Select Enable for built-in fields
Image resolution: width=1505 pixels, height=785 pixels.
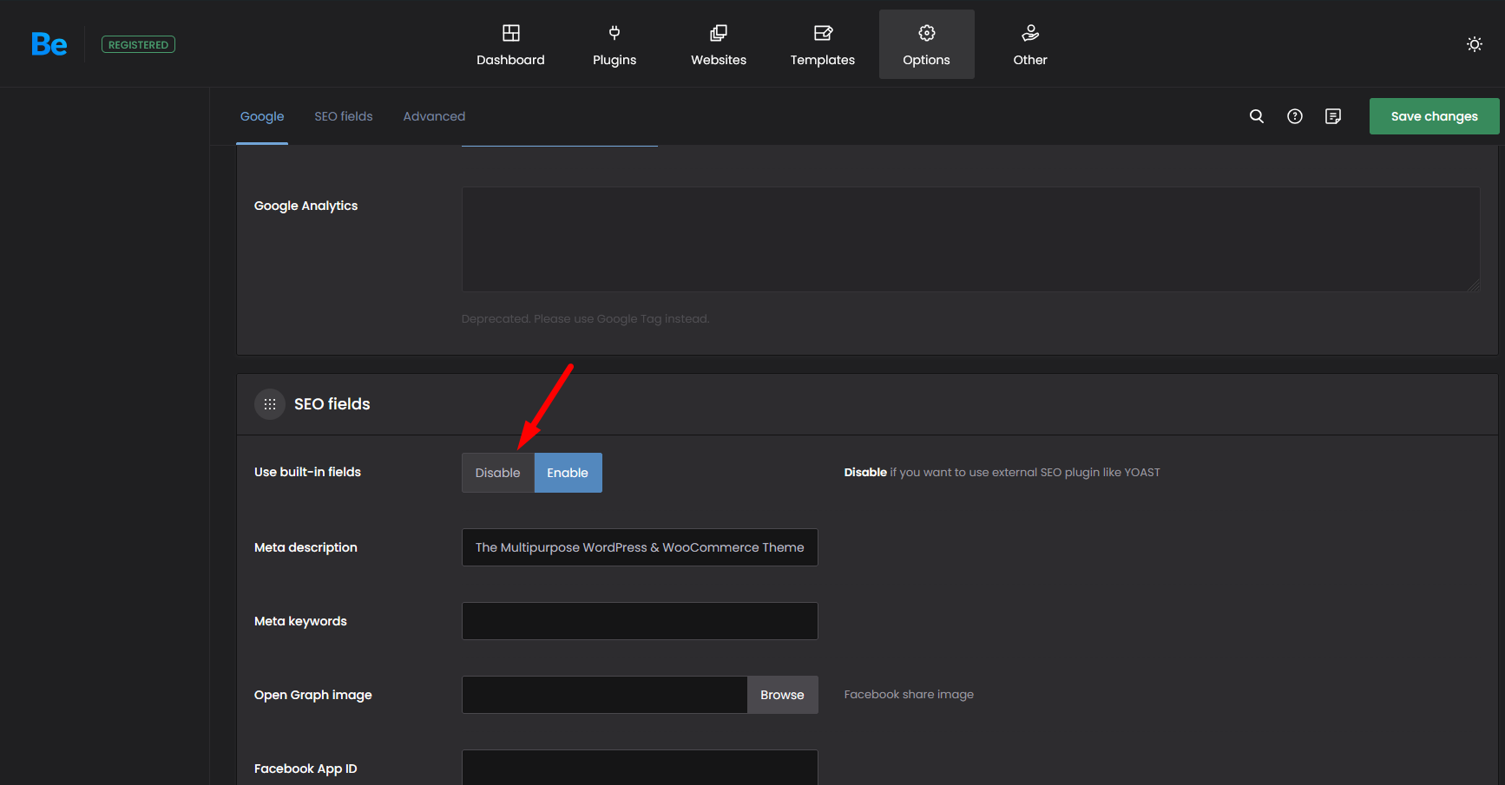[568, 473]
